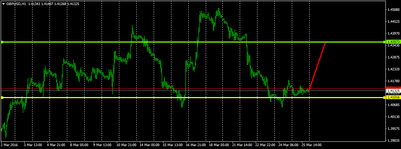Select the thick green horizontal resistance line
The width and height of the screenshot is (401, 149).
click(x=193, y=42)
